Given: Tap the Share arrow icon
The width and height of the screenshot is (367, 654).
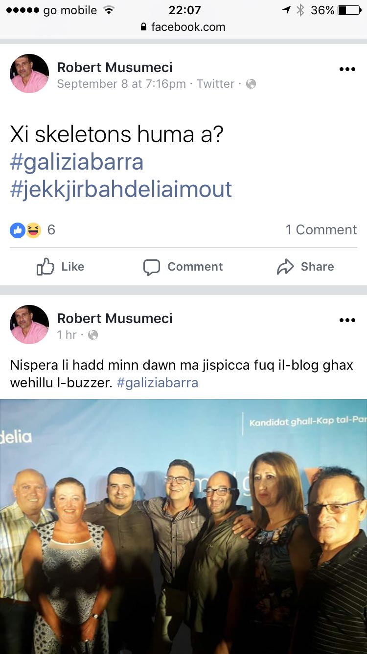Looking at the screenshot, I should point(285,267).
